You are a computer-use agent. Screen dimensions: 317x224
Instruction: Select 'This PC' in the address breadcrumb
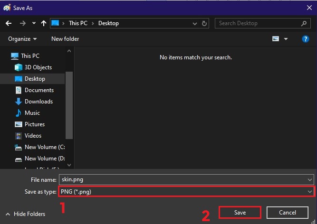point(78,23)
